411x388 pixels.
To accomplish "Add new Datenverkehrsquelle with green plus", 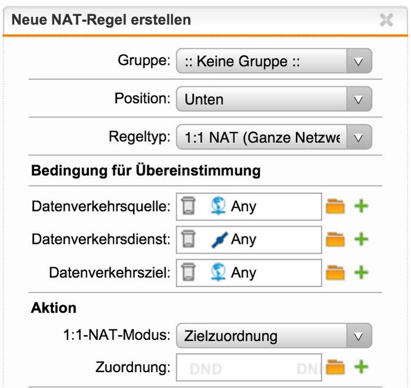I will point(360,206).
